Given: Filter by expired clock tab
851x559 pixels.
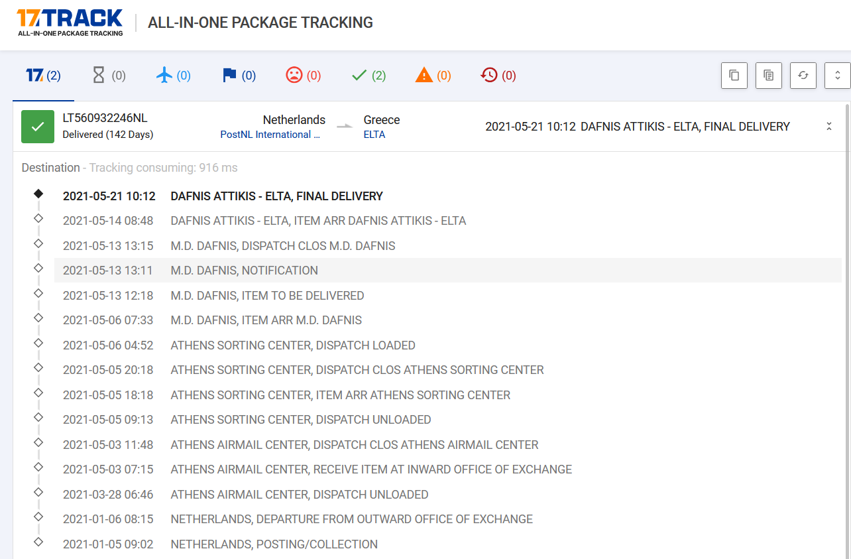Looking at the screenshot, I should pyautogui.click(x=498, y=76).
